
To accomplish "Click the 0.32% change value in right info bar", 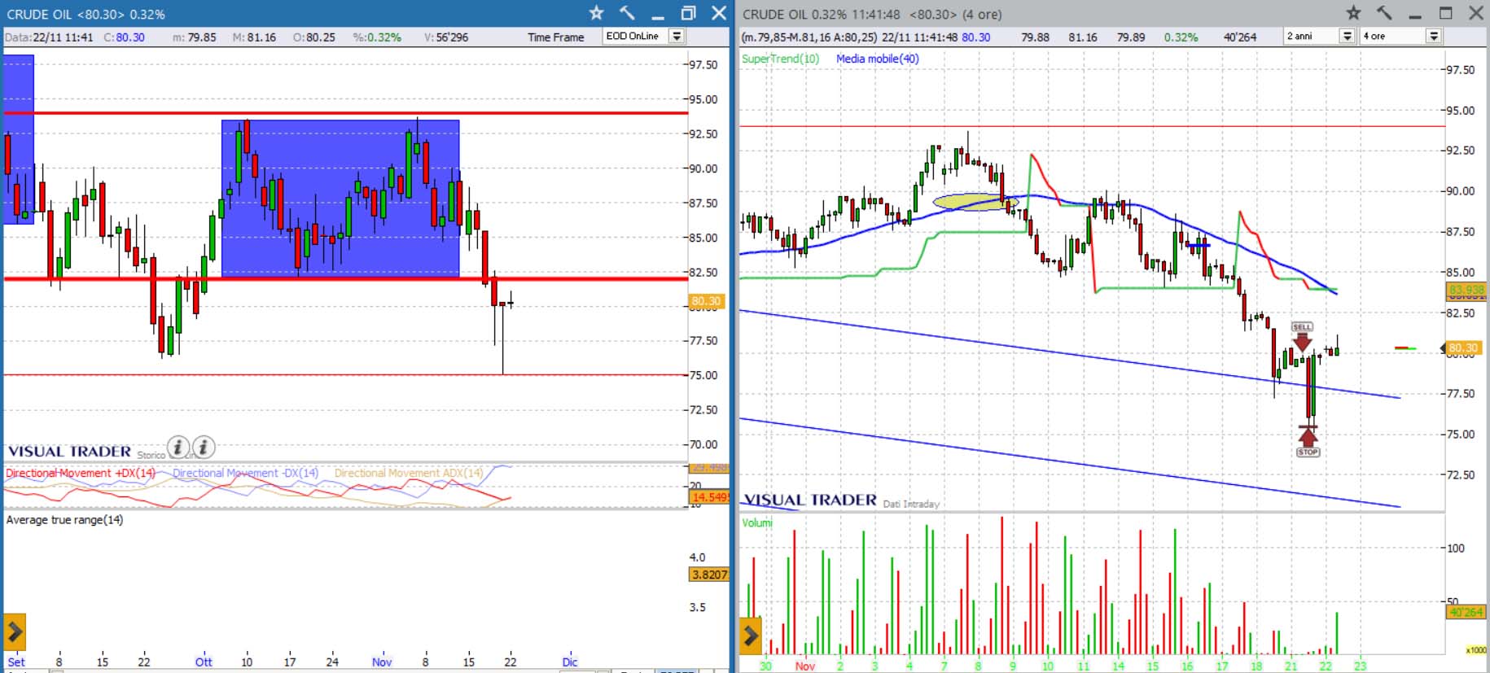I will pos(1181,37).
